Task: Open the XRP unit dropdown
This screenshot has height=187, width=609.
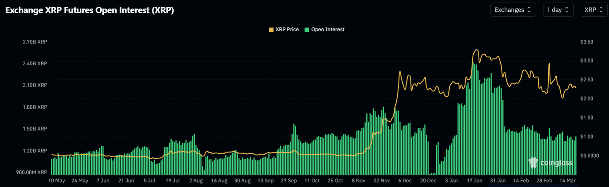Action: click(594, 10)
